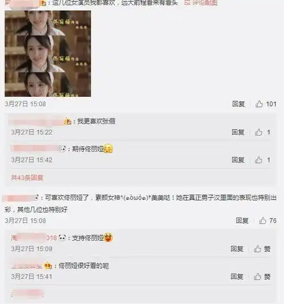
Task: Like the reply posted at 15:09
Action: coord(262,249)
